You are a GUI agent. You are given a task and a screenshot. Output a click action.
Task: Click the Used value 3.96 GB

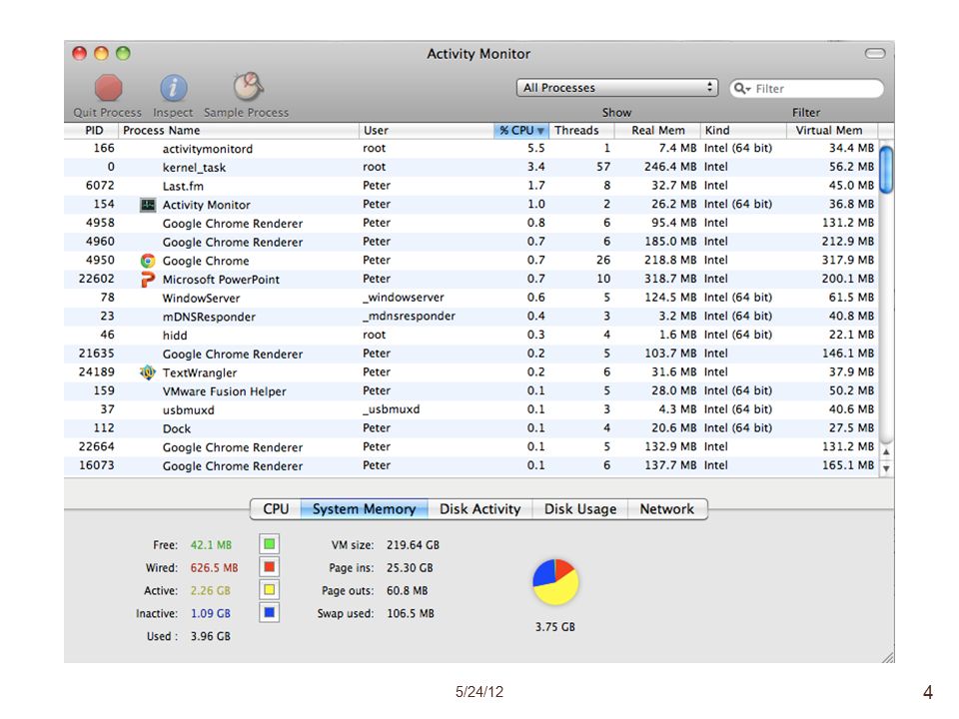211,636
